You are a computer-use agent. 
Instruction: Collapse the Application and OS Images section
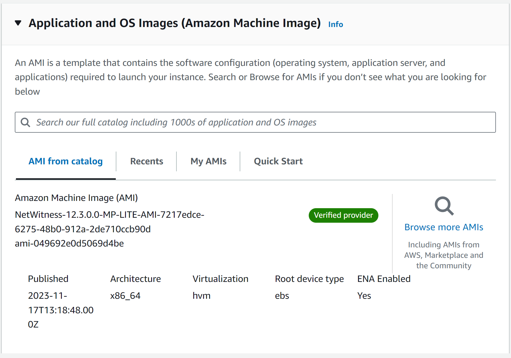18,23
